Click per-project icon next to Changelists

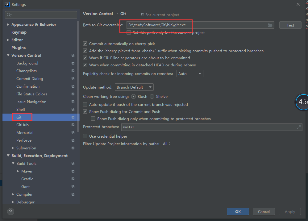(x=73, y=71)
